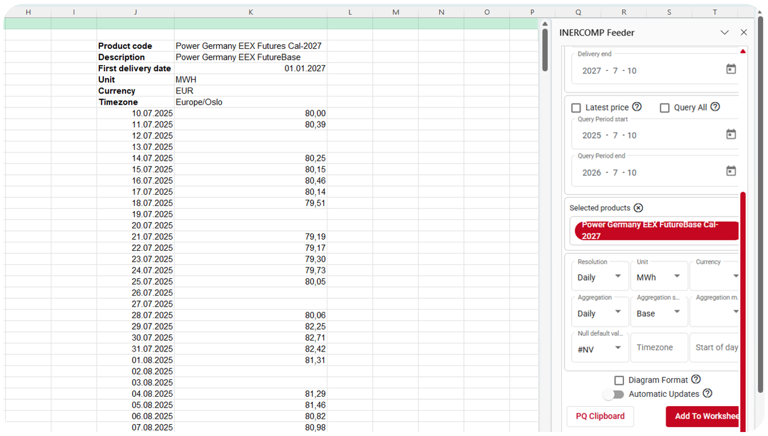The height and width of the screenshot is (436, 768).
Task: Select the date cell 10.07.2025
Action: [x=135, y=113]
